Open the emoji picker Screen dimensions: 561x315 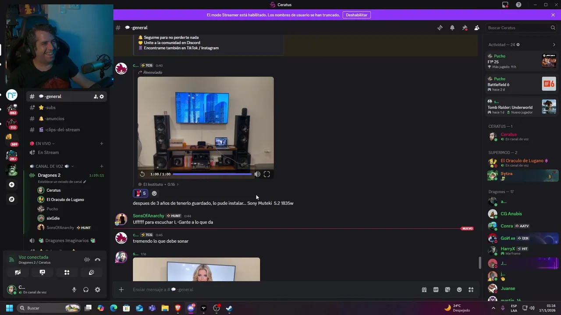(459, 290)
